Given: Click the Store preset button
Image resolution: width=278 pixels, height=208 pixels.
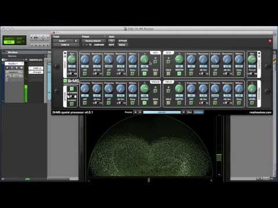Looking at the screenshot, I should (x=189, y=112).
